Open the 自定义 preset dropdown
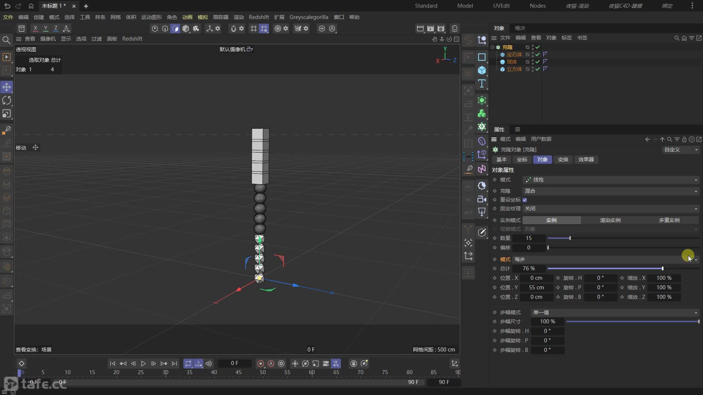The width and height of the screenshot is (703, 395). tap(681, 150)
